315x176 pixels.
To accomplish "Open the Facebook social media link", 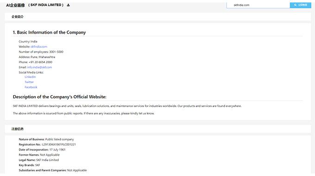I will (x=31, y=87).
